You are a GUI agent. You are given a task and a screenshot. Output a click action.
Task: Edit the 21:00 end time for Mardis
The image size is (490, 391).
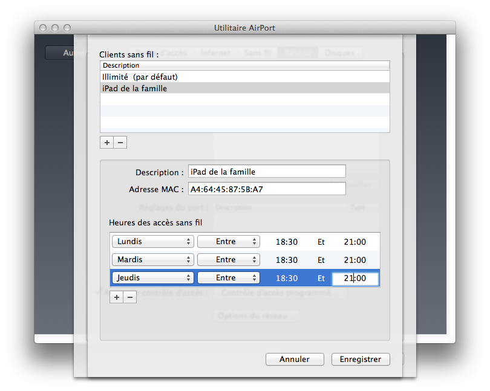[354, 260]
